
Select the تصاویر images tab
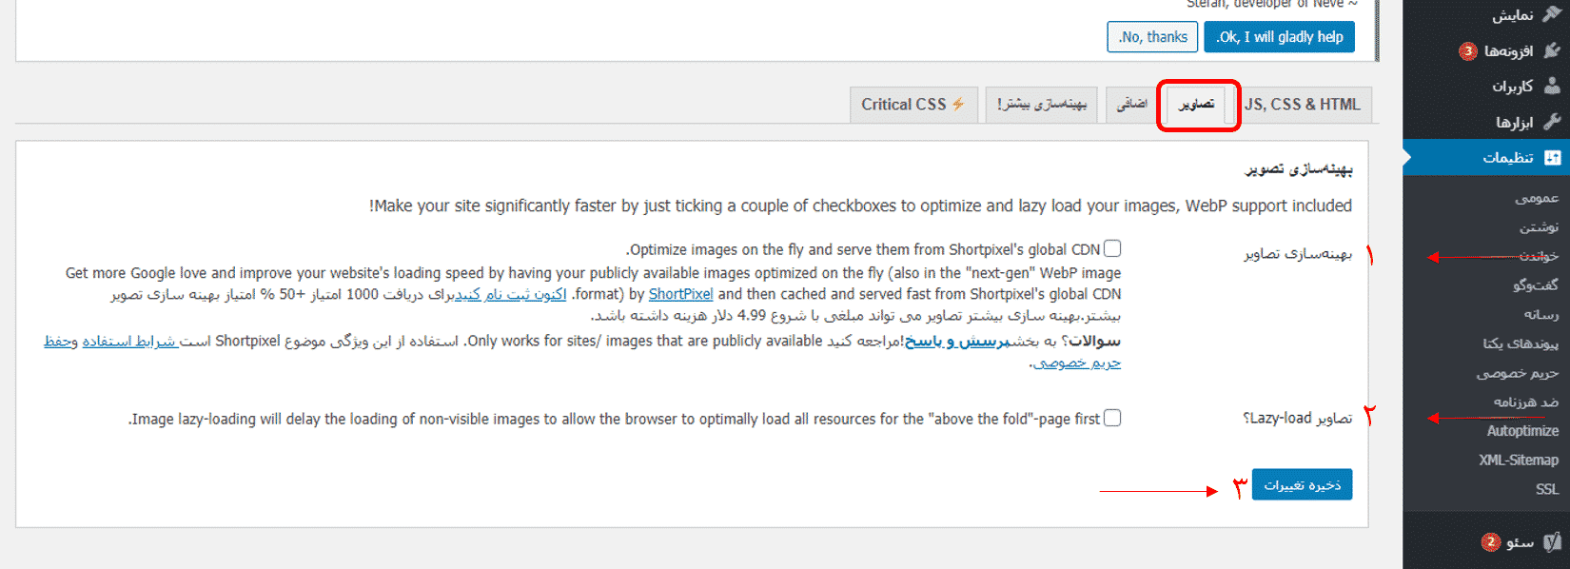click(x=1196, y=105)
